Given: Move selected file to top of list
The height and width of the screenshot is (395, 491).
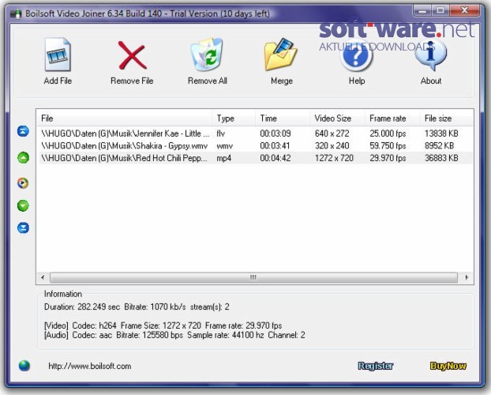Looking at the screenshot, I should click(x=23, y=131).
